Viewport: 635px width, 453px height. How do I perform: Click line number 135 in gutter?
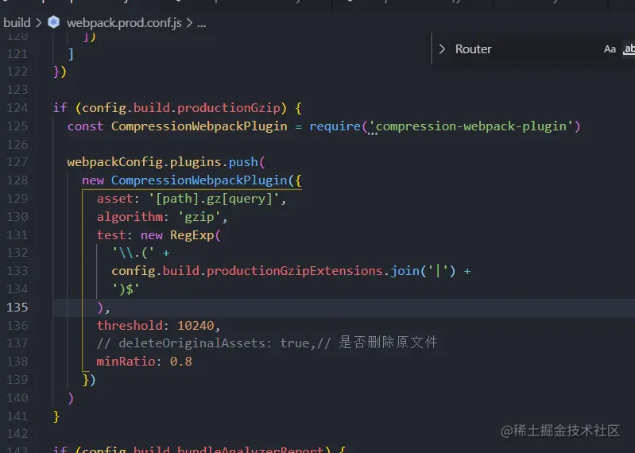(x=17, y=308)
